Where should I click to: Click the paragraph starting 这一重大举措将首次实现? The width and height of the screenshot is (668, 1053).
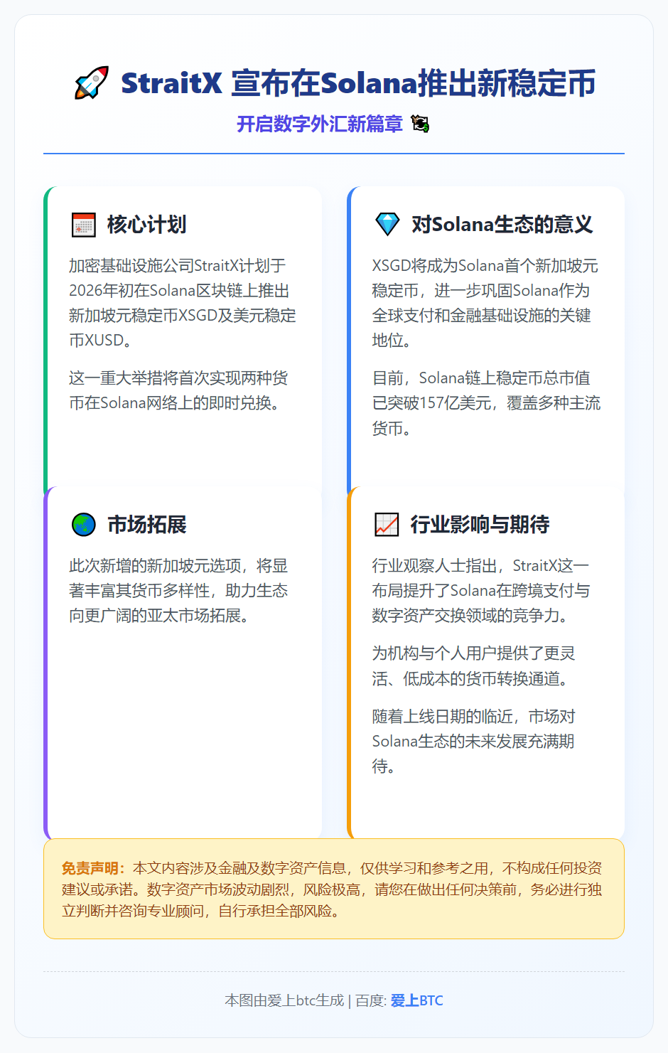(x=178, y=390)
